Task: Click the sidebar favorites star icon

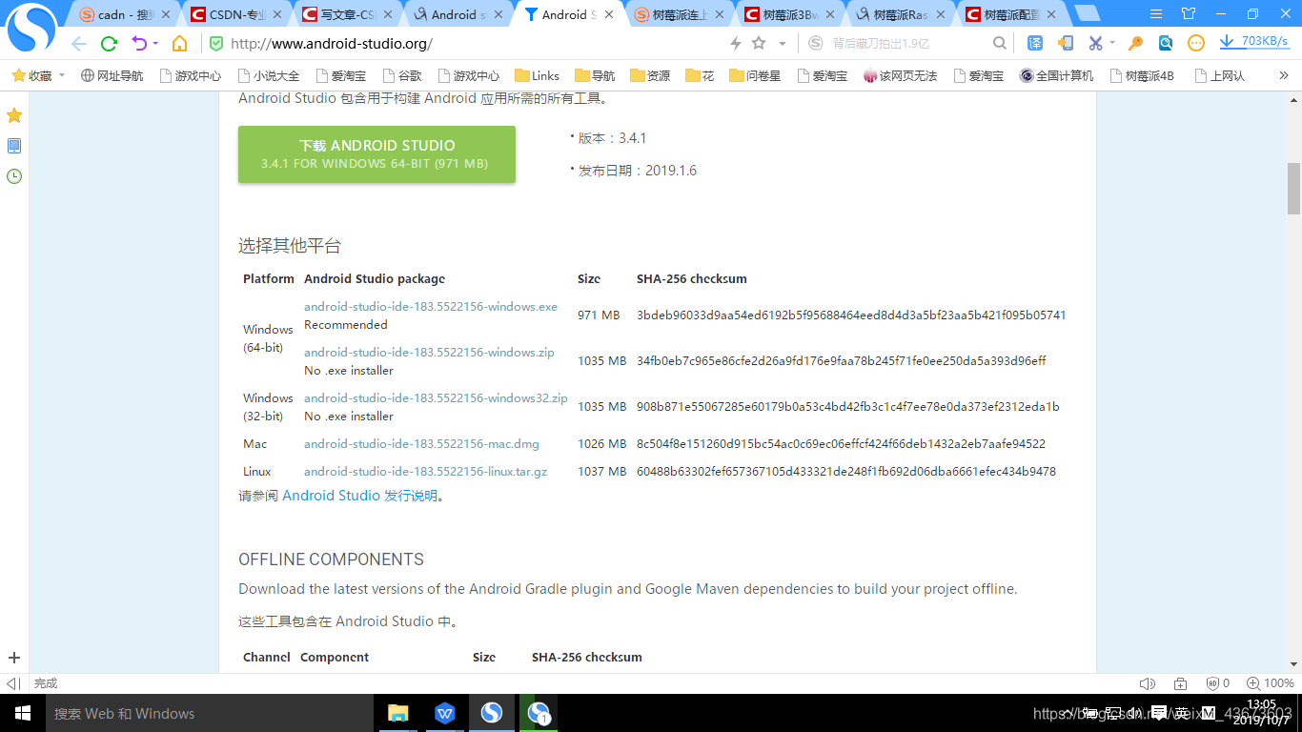Action: point(14,115)
